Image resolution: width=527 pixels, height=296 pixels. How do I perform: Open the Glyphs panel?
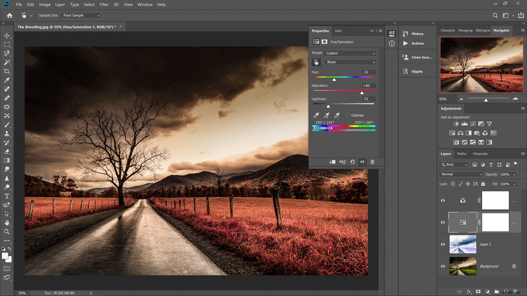tap(417, 71)
